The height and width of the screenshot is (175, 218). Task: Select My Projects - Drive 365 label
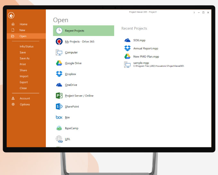click(80, 41)
